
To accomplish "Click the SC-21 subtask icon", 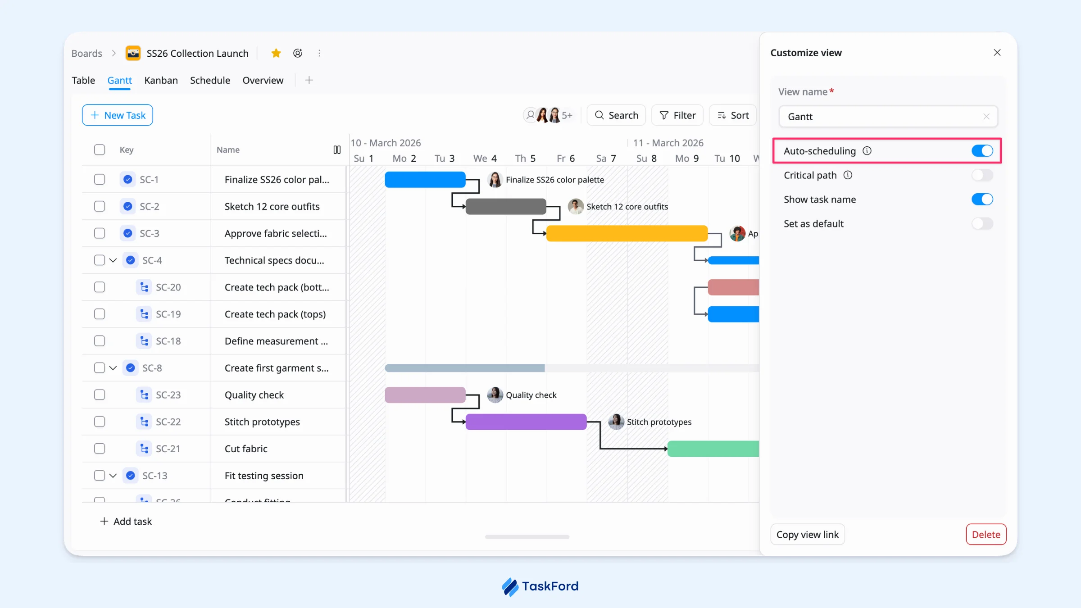I will coord(144,449).
